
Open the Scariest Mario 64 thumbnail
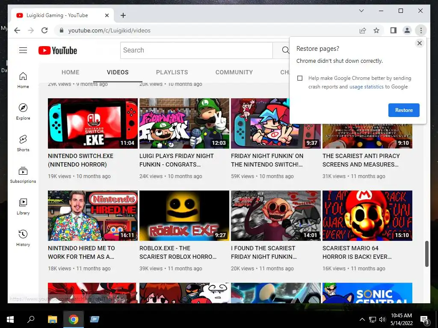click(367, 216)
